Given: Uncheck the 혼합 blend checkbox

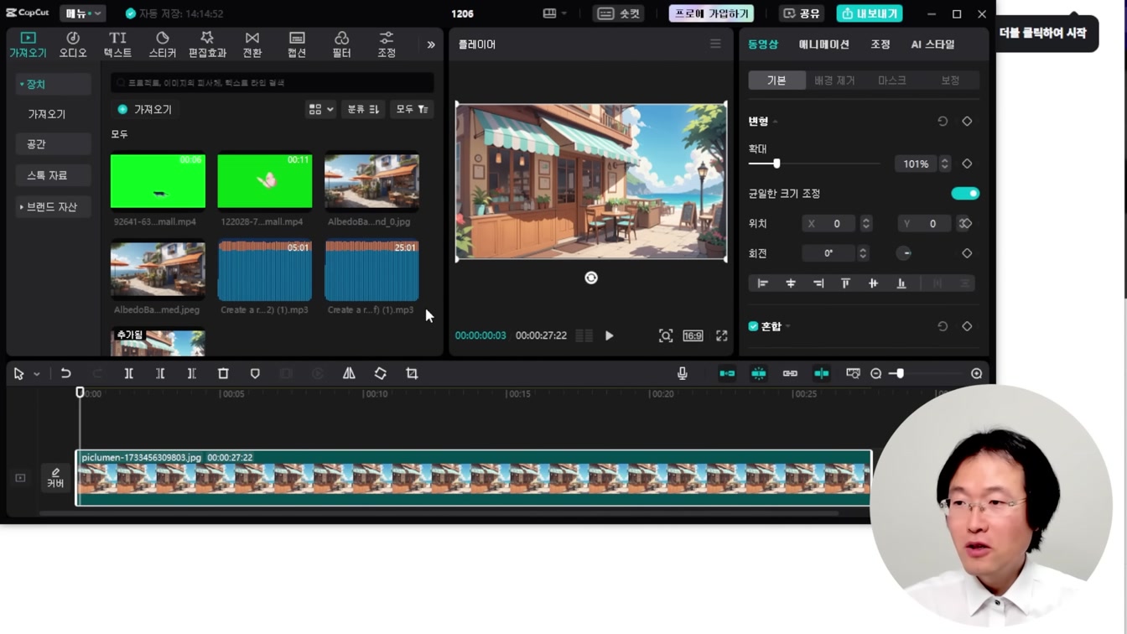Looking at the screenshot, I should tap(753, 326).
